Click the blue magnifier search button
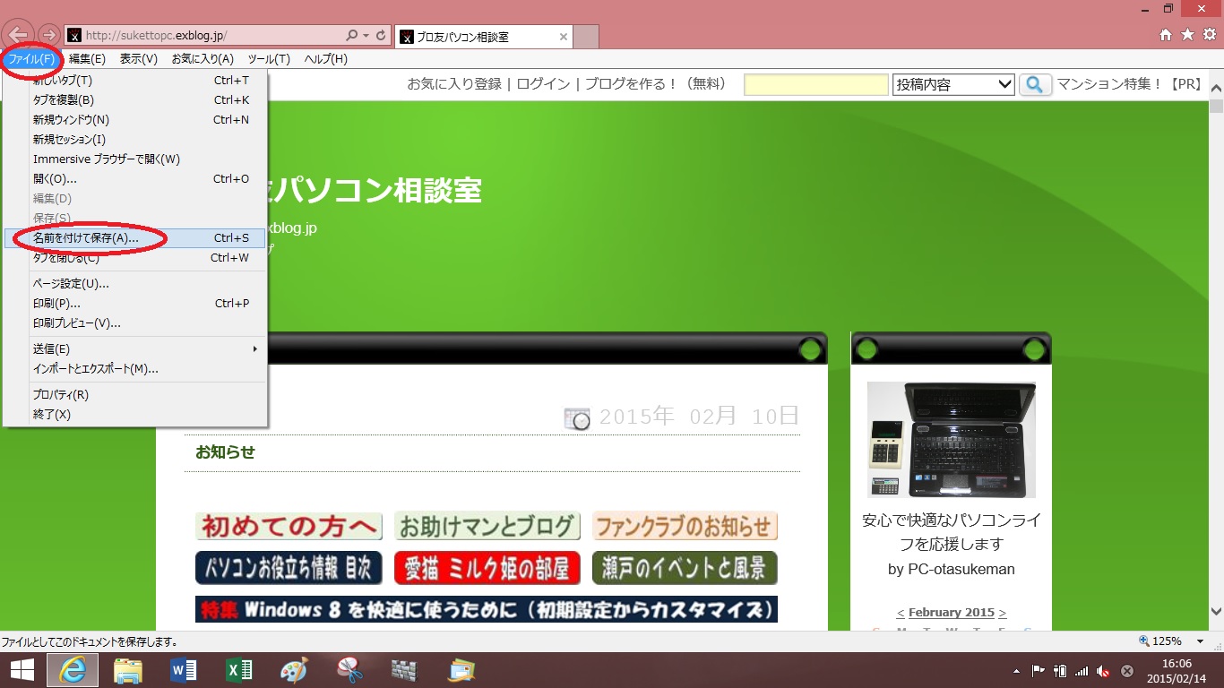1224x688 pixels. pos(1036,85)
